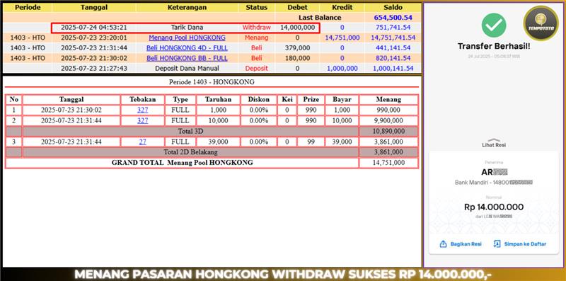Screen dimensions: 566x281
Task: Open the Beli HONGKONG 4D - FULL link
Action: coord(187,47)
